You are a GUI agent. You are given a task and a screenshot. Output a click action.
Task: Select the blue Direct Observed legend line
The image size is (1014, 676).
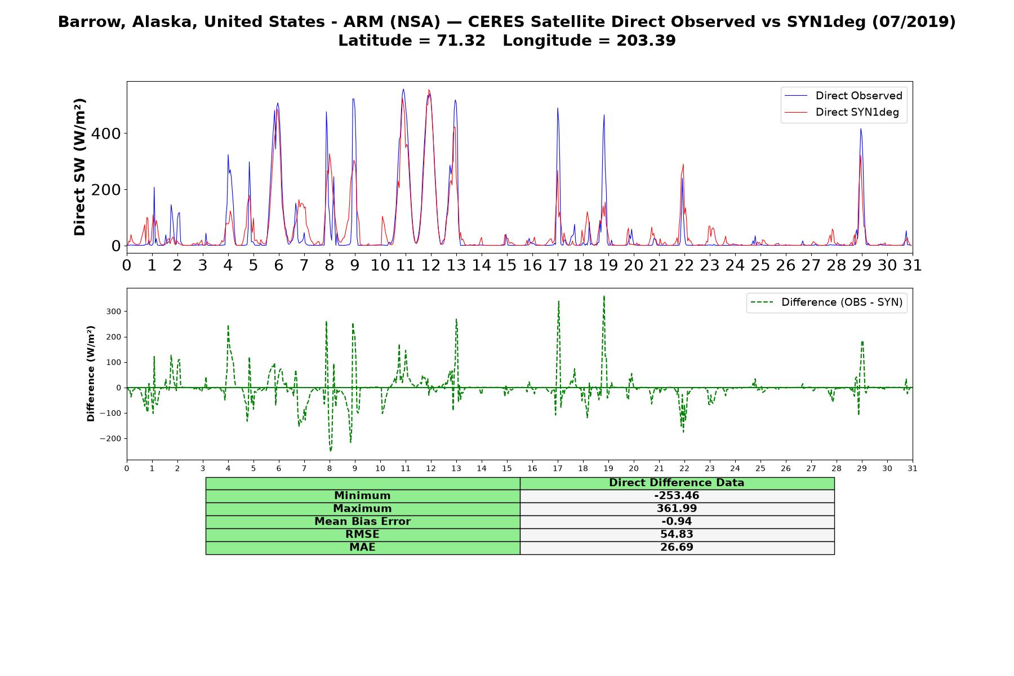796,96
